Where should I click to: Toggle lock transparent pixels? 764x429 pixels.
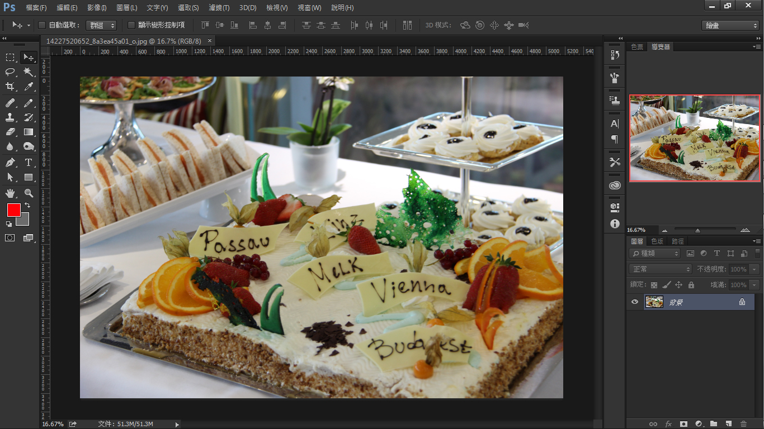click(654, 285)
